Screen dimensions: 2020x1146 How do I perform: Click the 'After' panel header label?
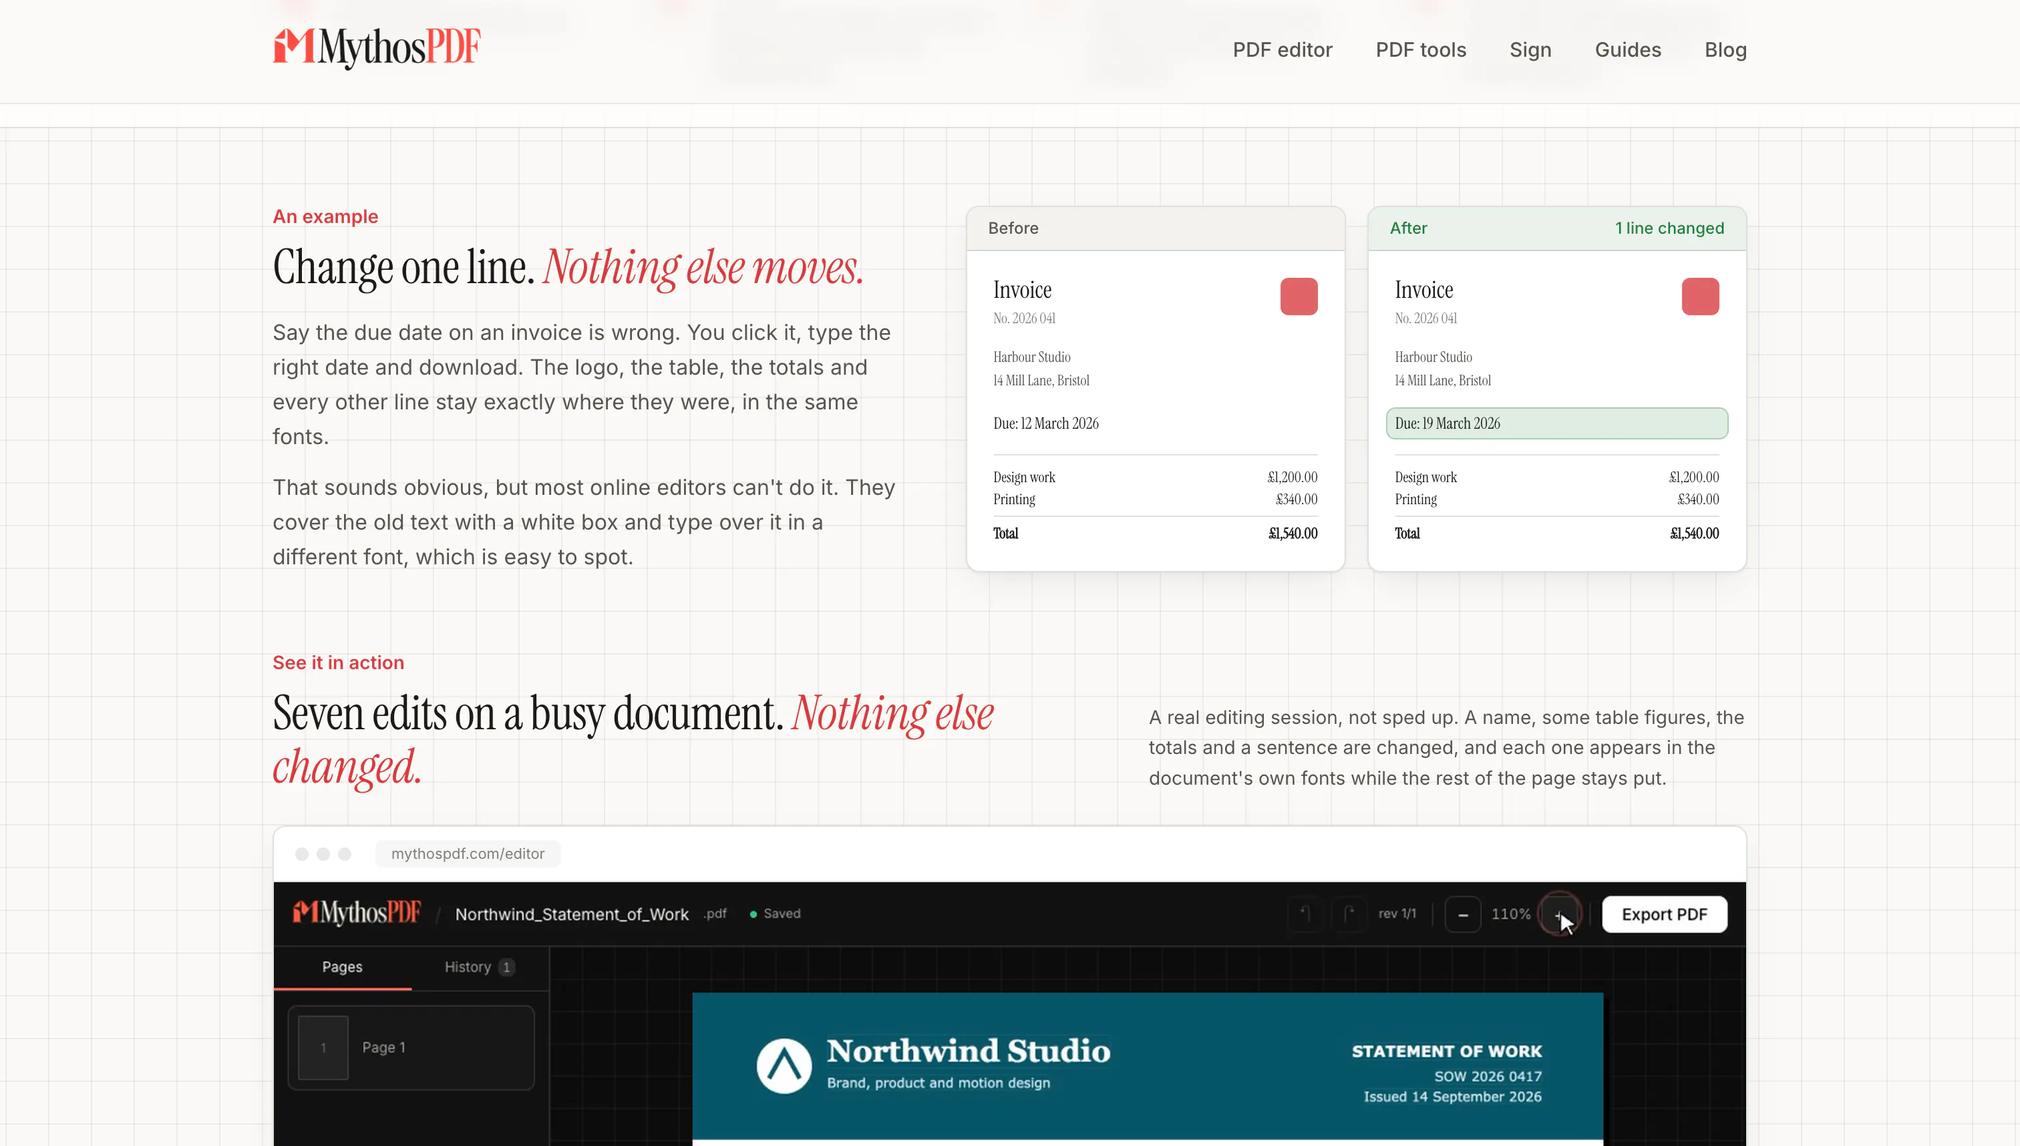tap(1407, 228)
